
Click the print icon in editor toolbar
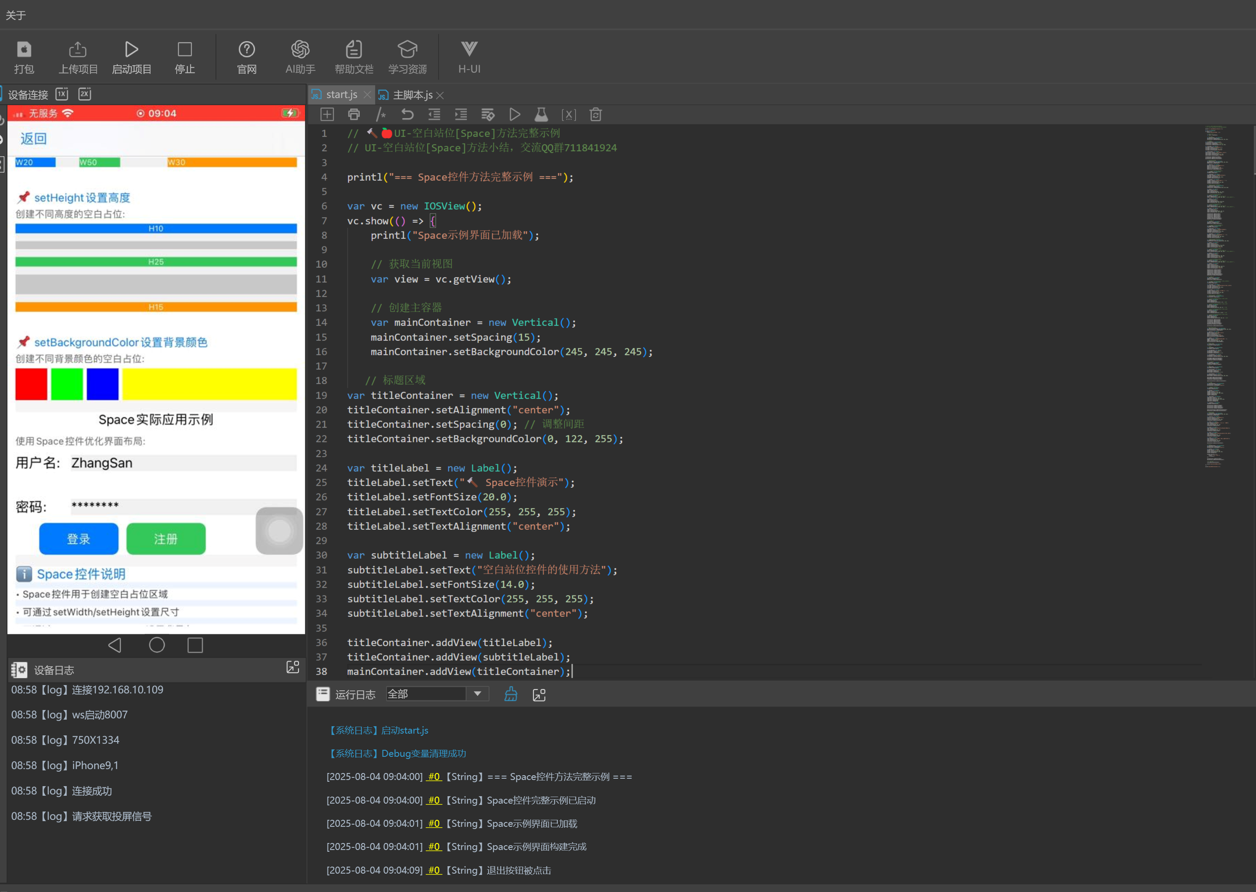[354, 114]
